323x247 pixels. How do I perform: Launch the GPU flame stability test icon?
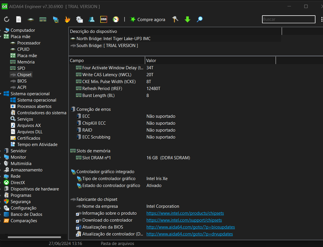pos(67,19)
